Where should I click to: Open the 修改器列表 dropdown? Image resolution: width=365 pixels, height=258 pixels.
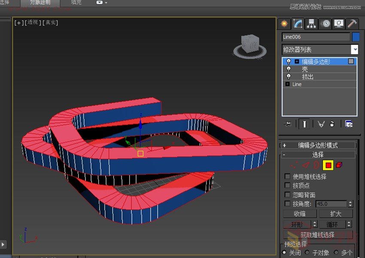pyautogui.click(x=356, y=49)
